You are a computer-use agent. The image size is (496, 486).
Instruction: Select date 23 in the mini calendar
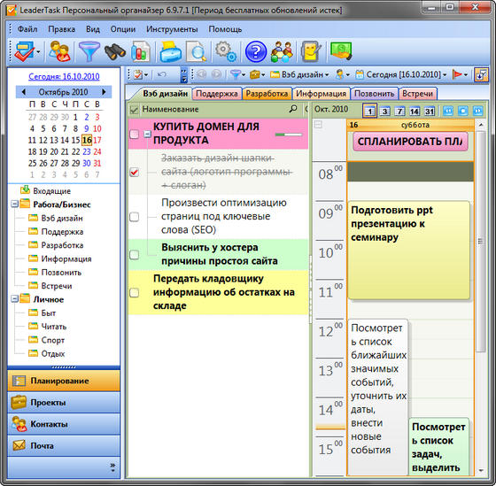pos(87,151)
